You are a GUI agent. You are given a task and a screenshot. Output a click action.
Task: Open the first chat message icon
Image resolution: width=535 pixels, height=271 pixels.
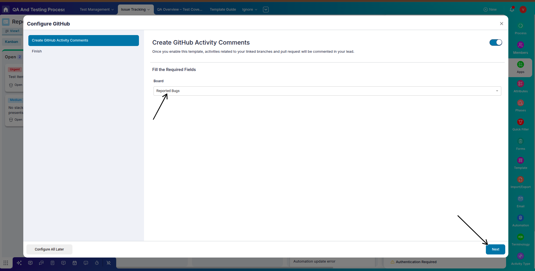pos(30,263)
